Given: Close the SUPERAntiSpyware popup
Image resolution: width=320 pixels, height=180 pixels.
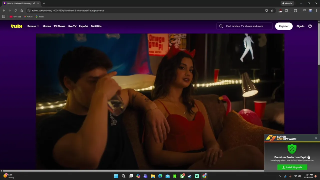Looking at the screenshot, I should coord(316,138).
